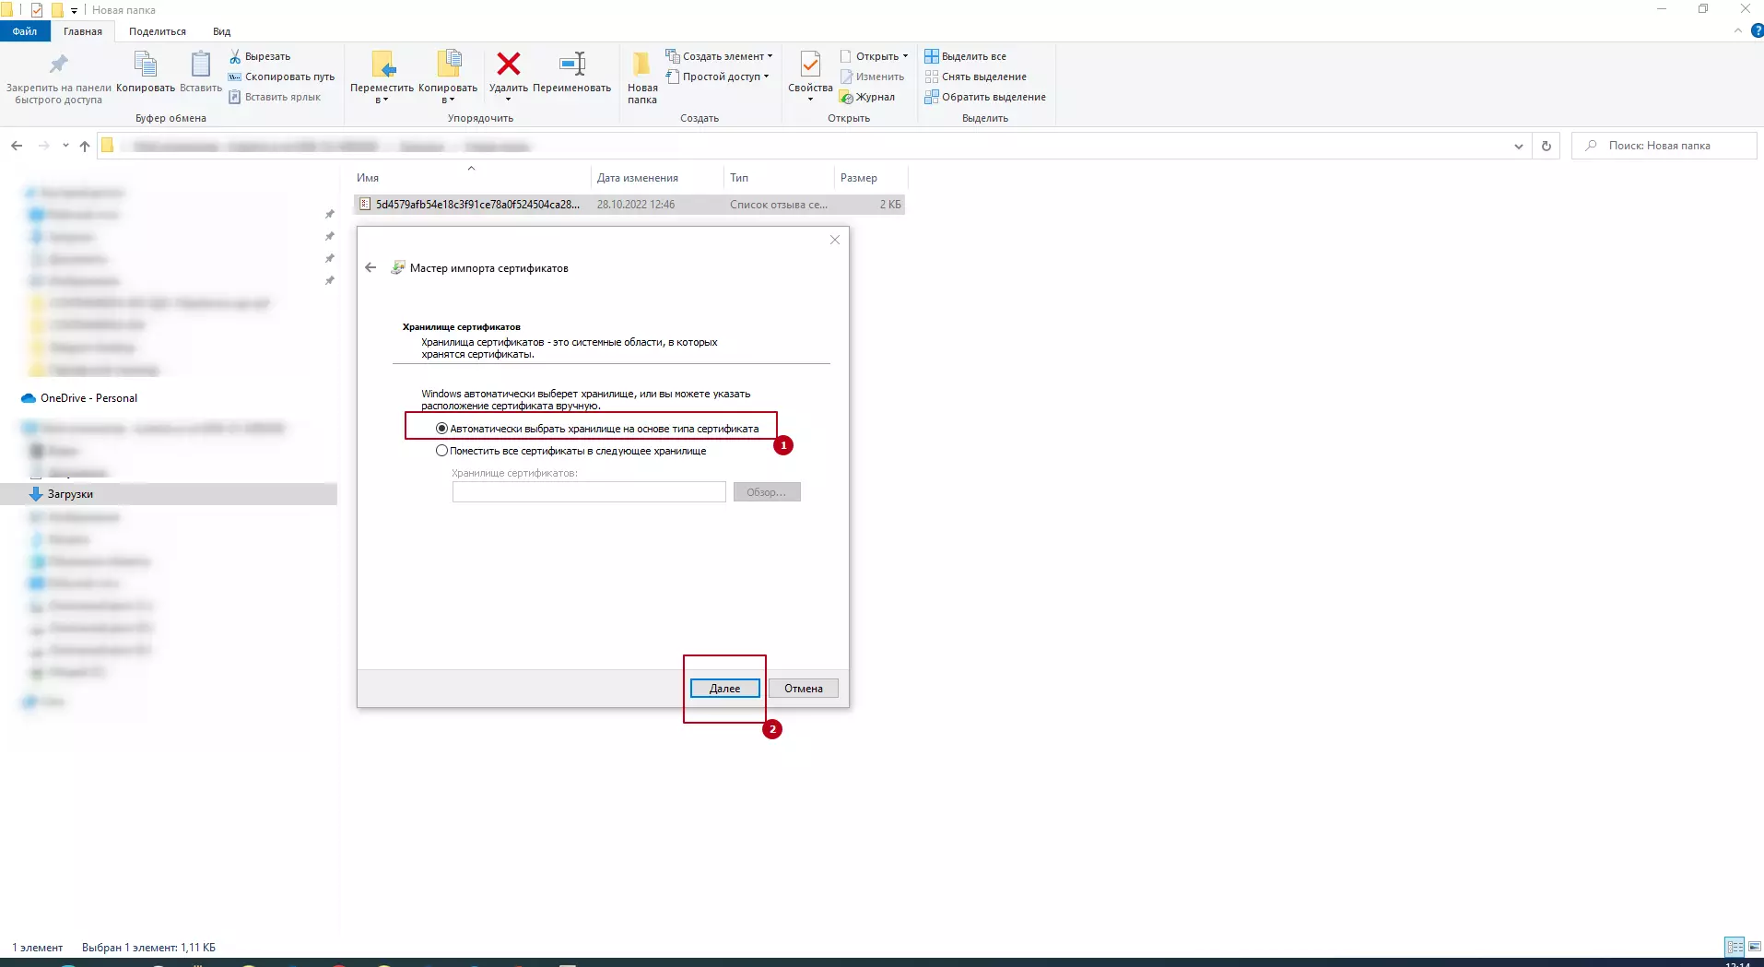
Task: Clear the selection with Снять выделение
Action: click(976, 77)
